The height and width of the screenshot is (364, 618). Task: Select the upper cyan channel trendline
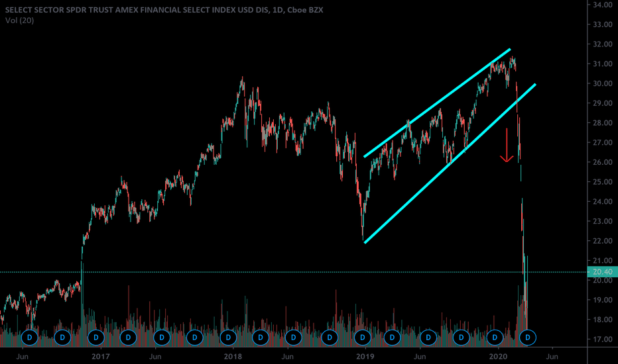(x=437, y=103)
